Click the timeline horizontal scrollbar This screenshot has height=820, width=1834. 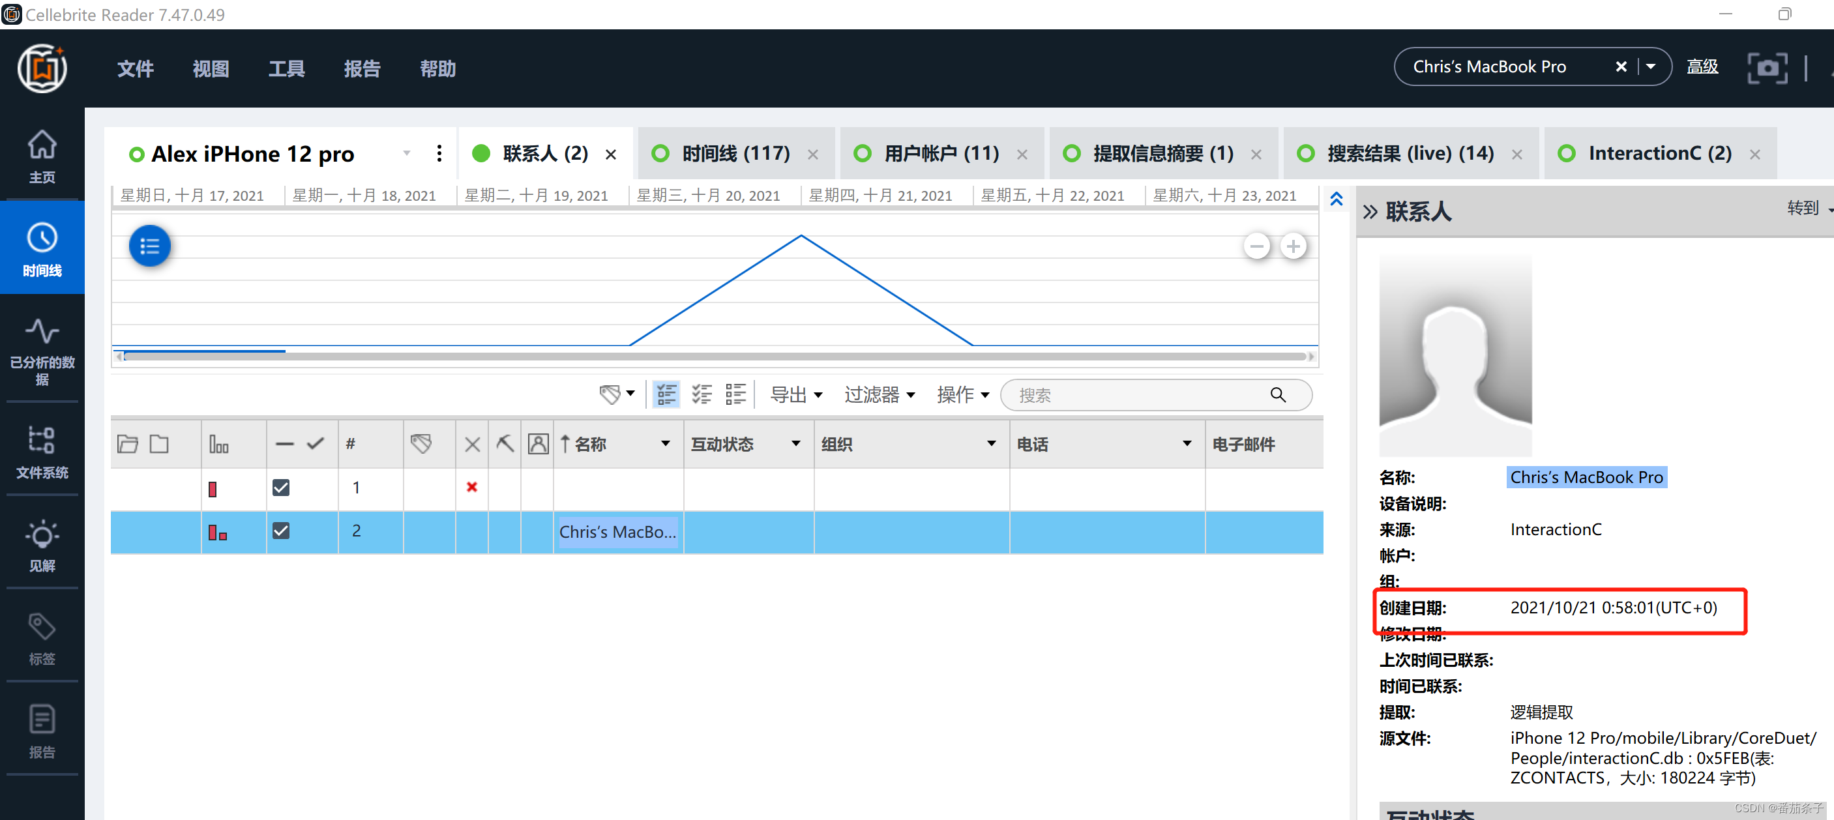click(715, 356)
